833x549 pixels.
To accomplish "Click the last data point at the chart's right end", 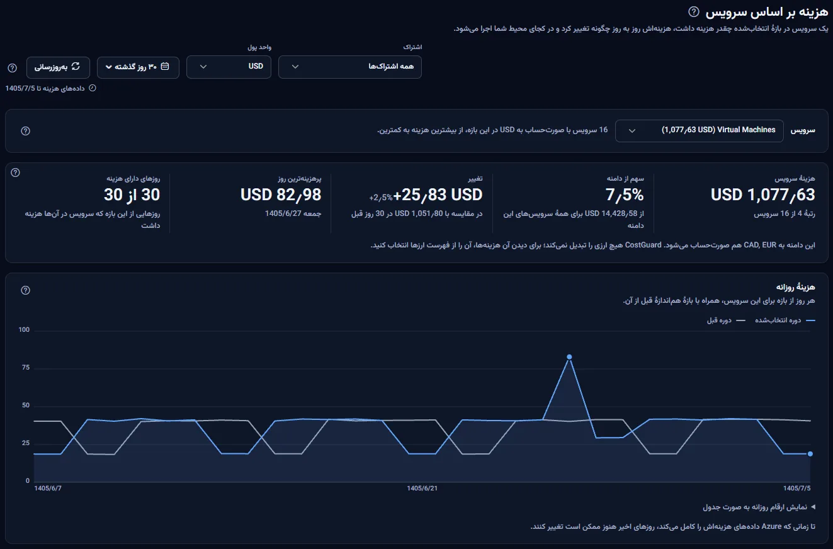I will coord(810,453).
